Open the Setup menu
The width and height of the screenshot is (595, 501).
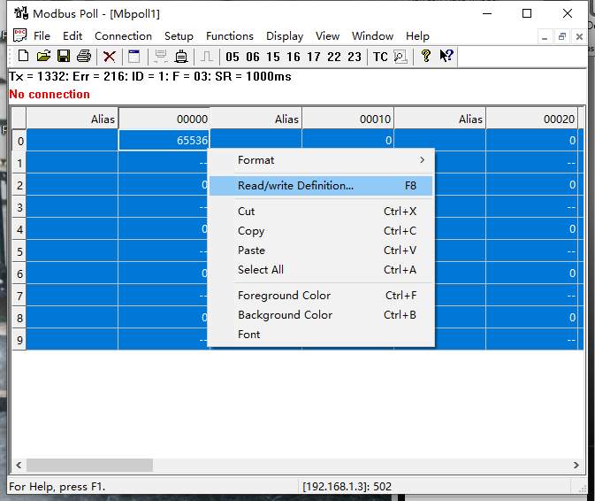click(x=179, y=35)
